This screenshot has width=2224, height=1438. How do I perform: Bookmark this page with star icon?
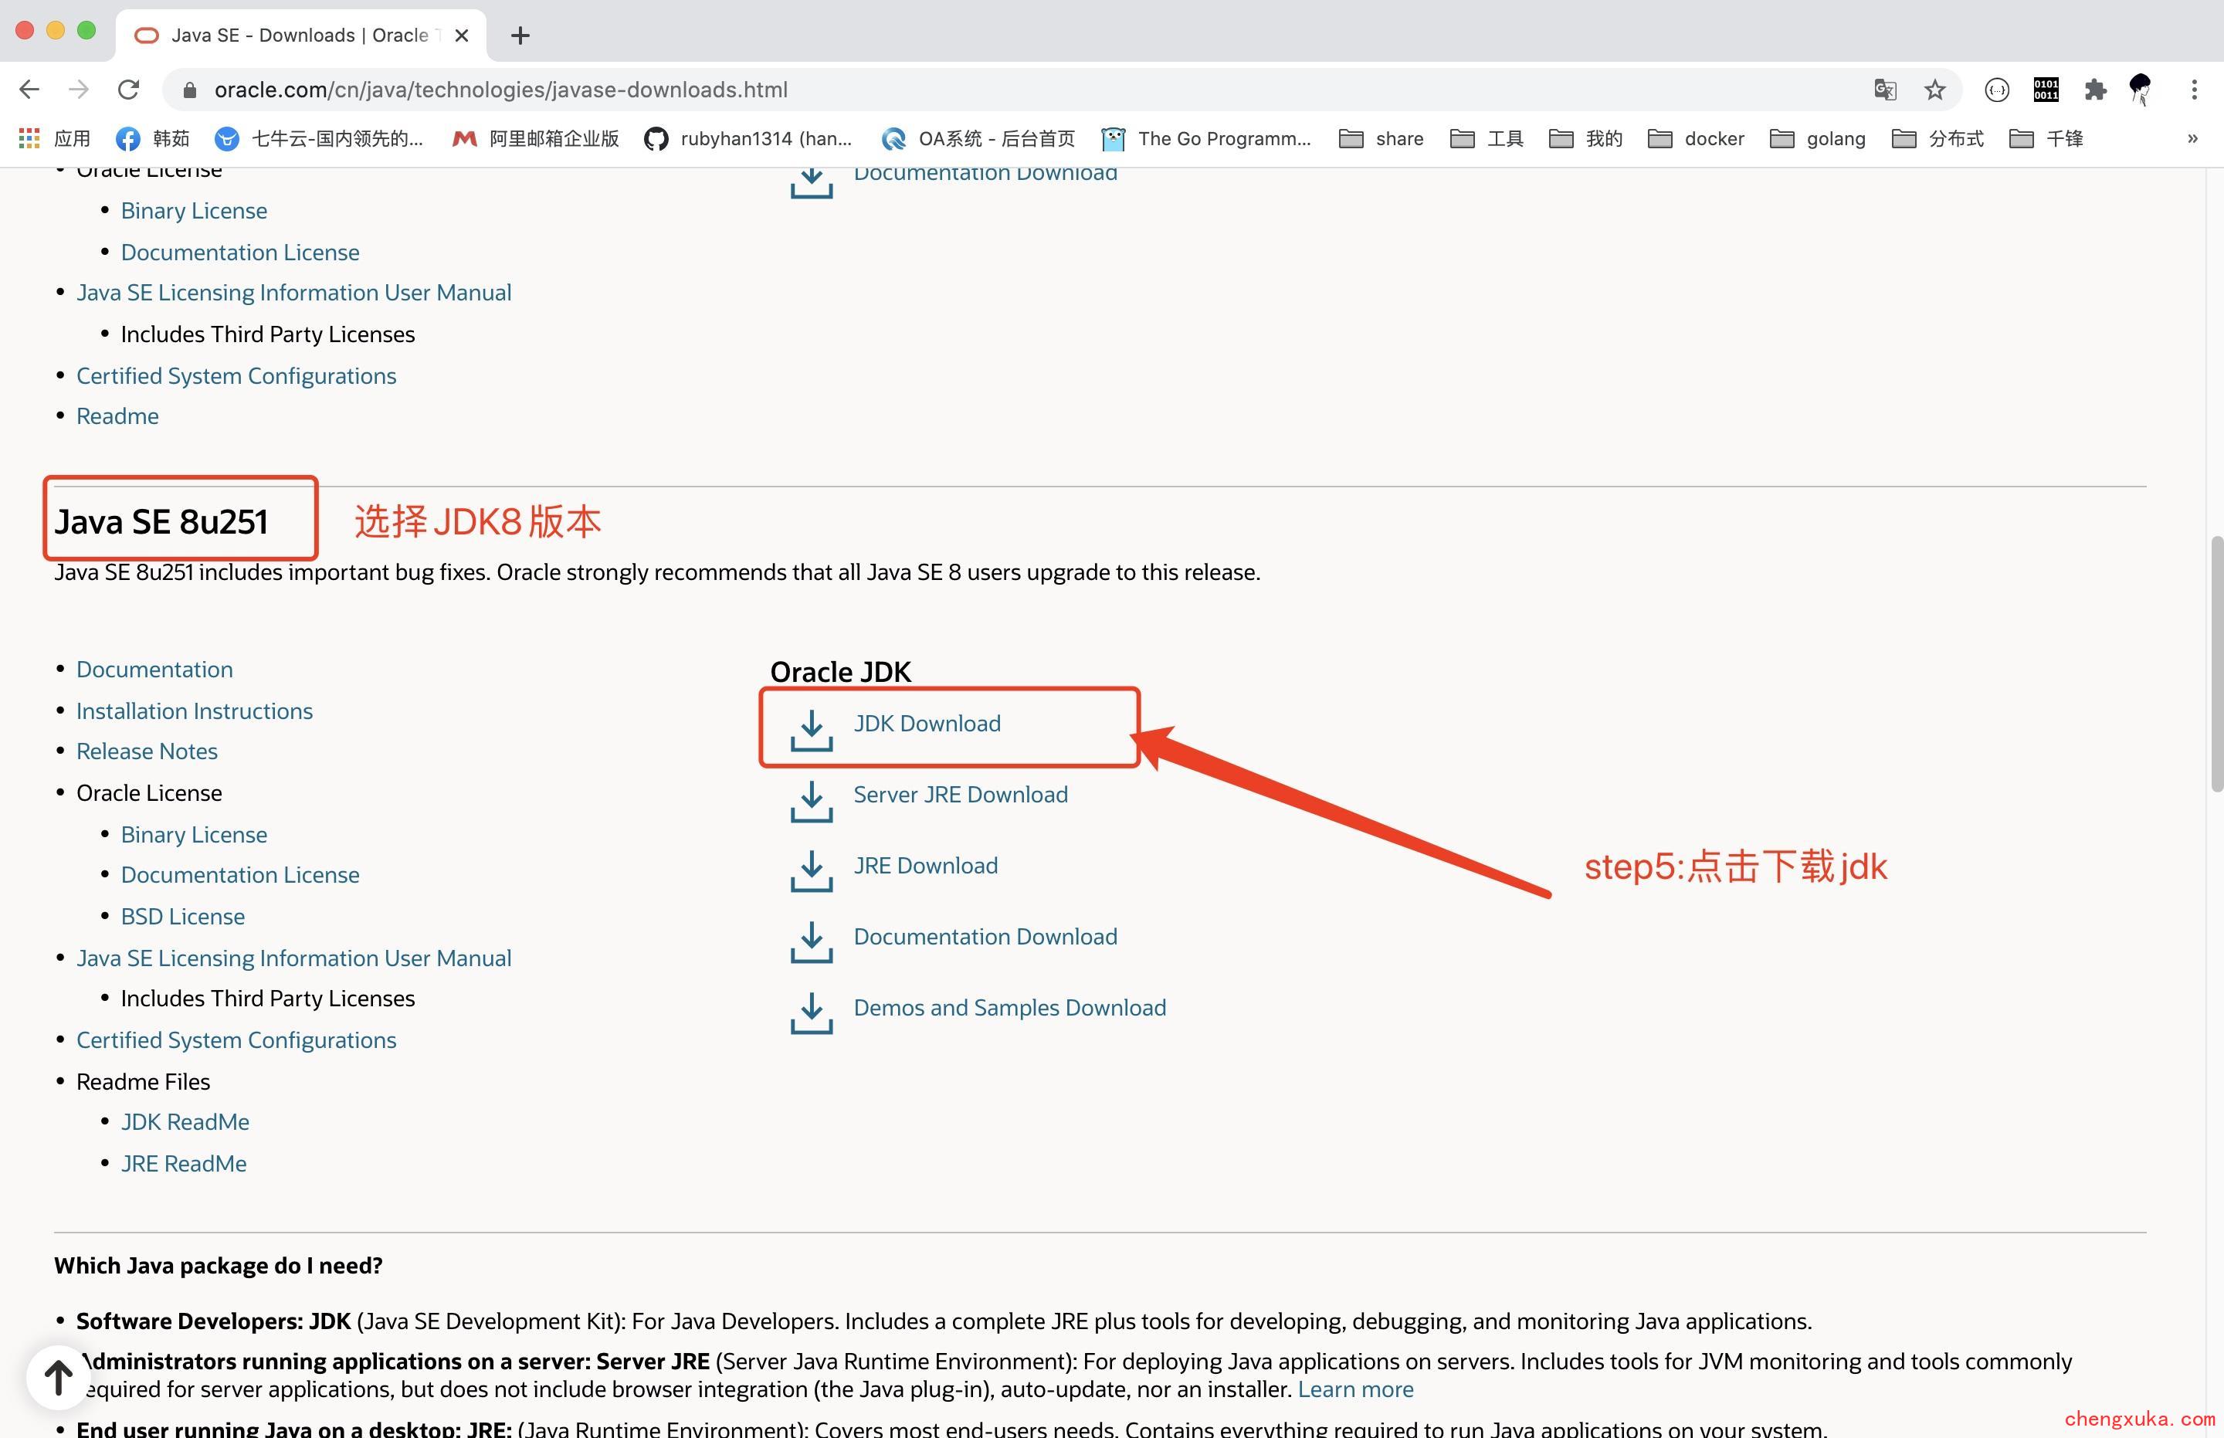click(1934, 90)
